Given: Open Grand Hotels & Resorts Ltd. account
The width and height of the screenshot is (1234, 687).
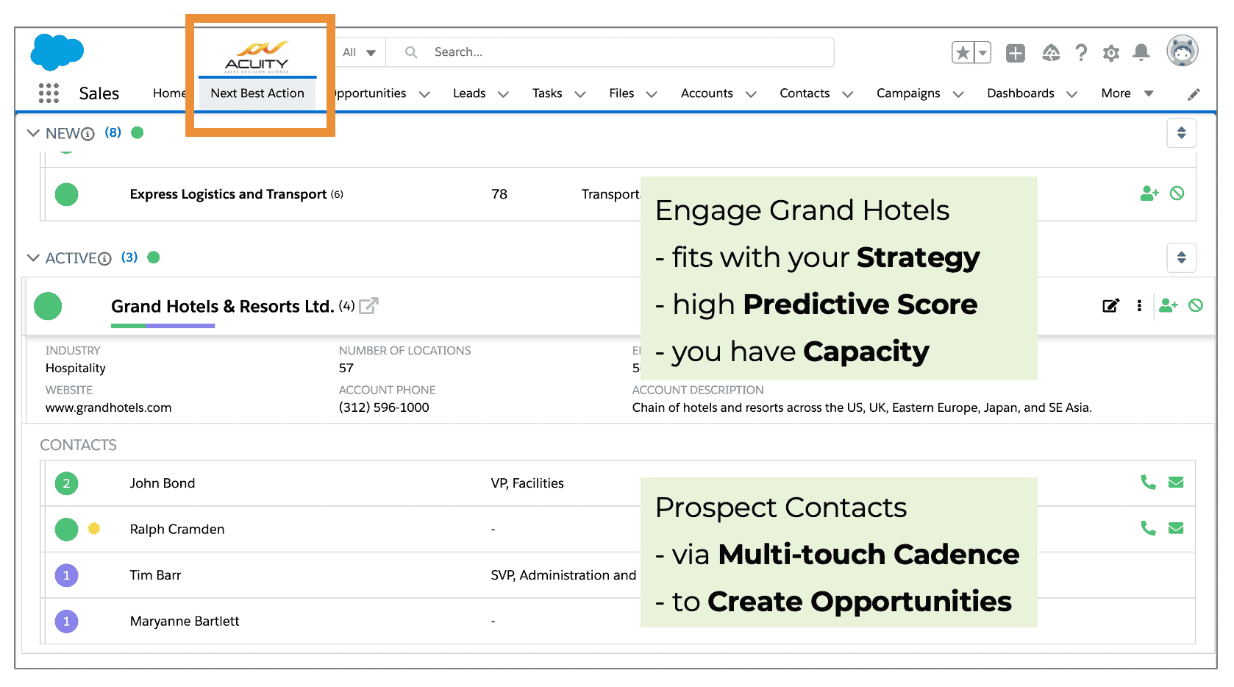Looking at the screenshot, I should tap(223, 306).
